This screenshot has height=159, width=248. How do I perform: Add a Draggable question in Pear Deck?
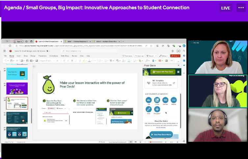point(157,109)
